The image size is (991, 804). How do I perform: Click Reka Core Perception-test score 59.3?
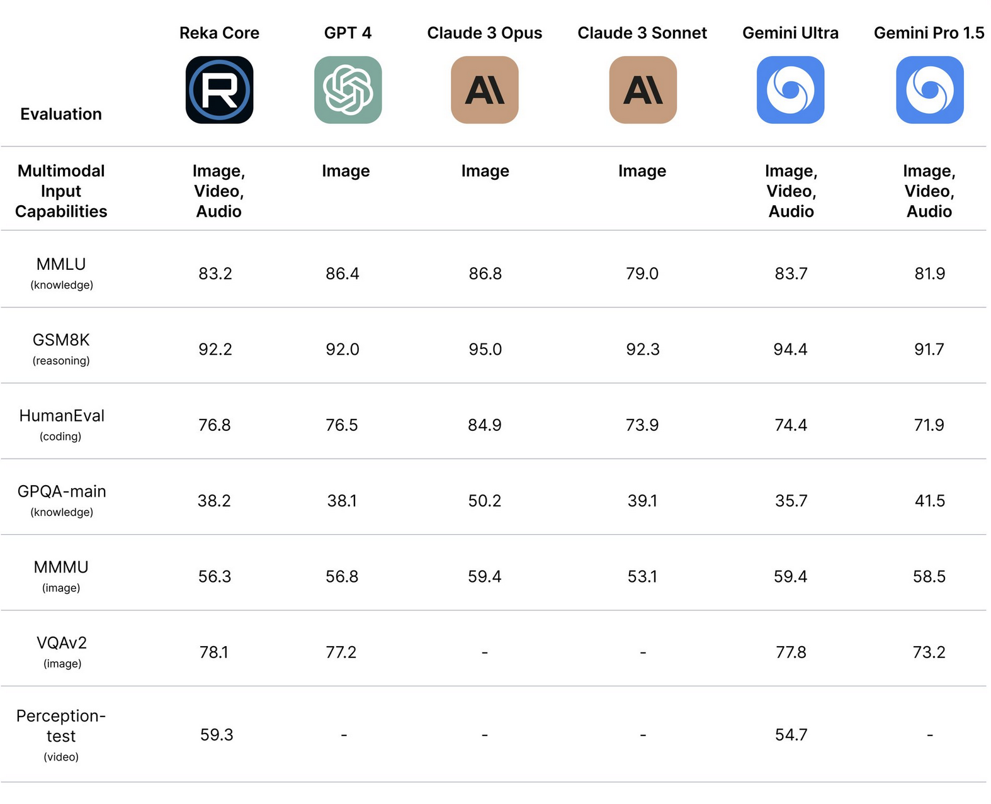(x=217, y=735)
